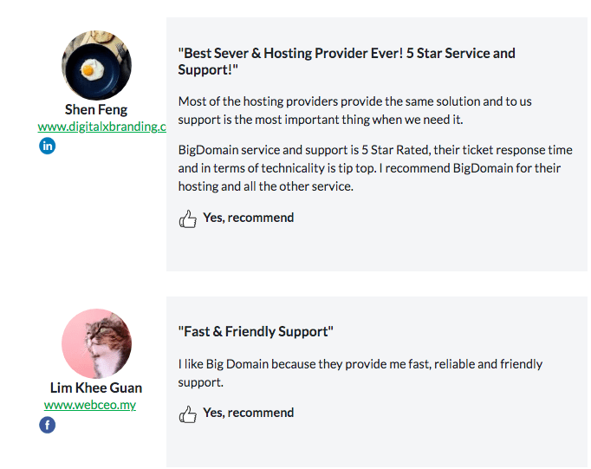Image resolution: width=591 pixels, height=469 pixels.
Task: Click the "hosting and all the other service" line
Action: pyautogui.click(x=266, y=186)
